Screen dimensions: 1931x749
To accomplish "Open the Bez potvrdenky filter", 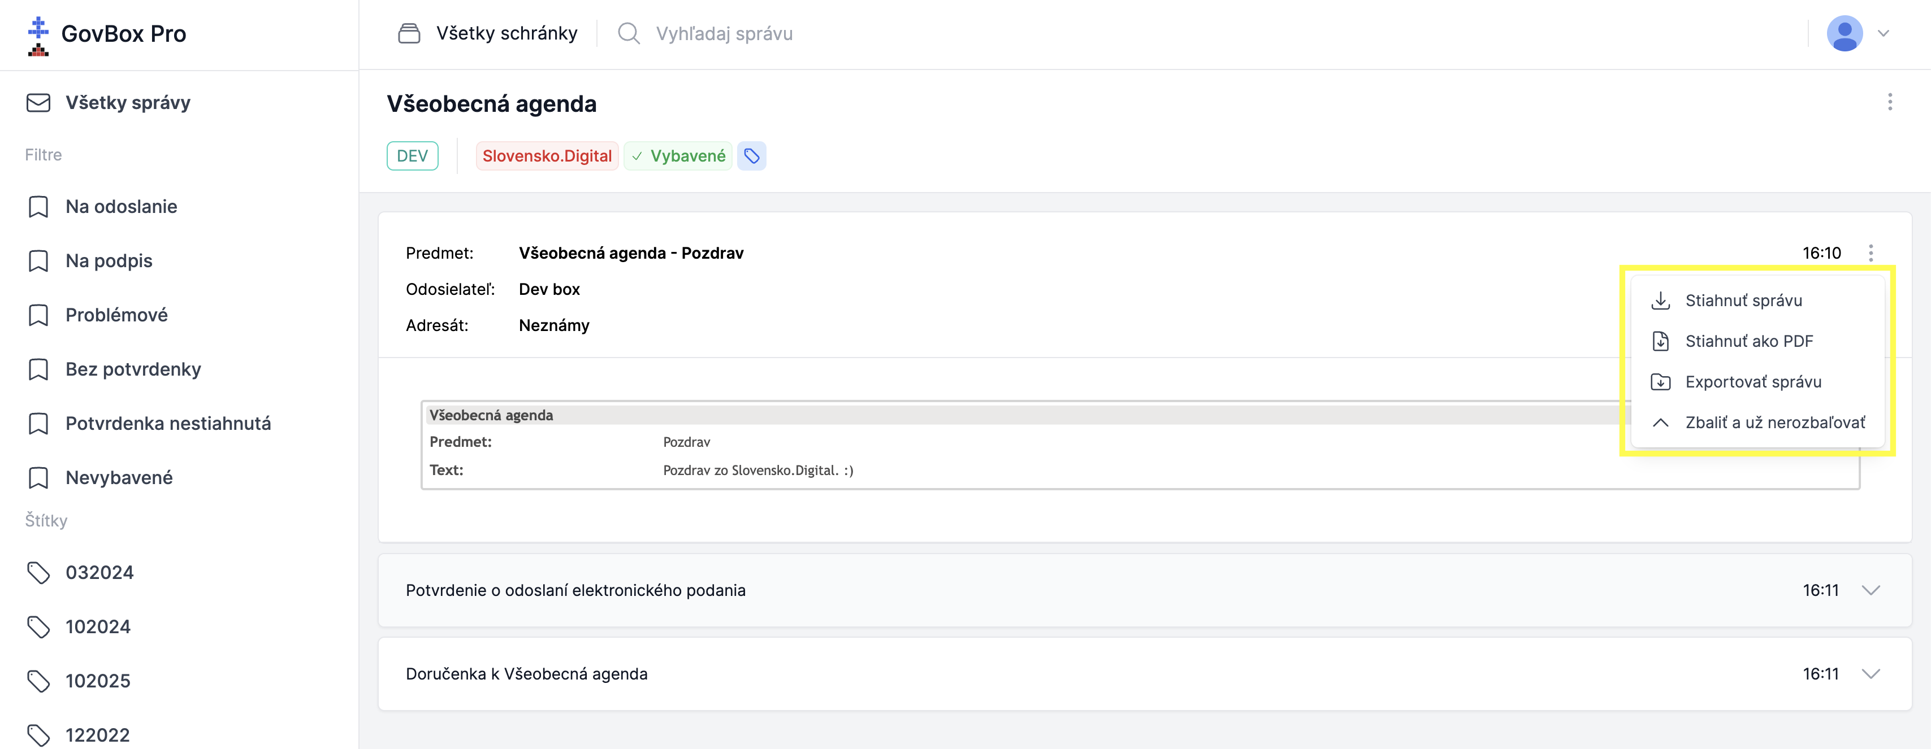I will point(133,369).
